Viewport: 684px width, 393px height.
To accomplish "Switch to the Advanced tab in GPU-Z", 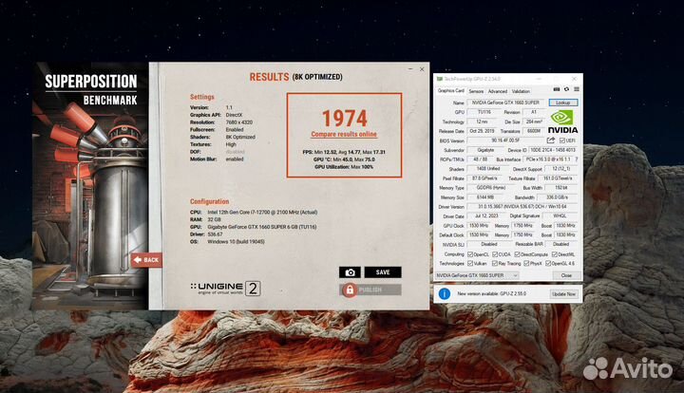I will click(497, 91).
